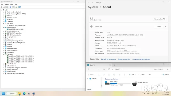Click the monitor icon in Device Manager toolbar
The image size is (171, 96).
pyautogui.click(x=20, y=7)
